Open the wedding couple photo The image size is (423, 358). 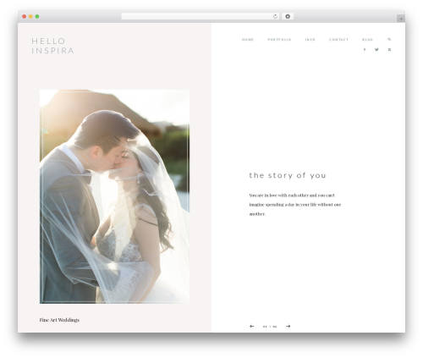point(114,196)
